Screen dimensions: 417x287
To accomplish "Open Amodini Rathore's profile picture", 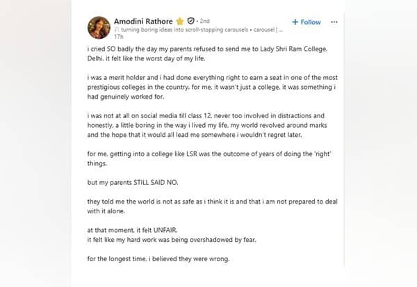I will 99,28.
